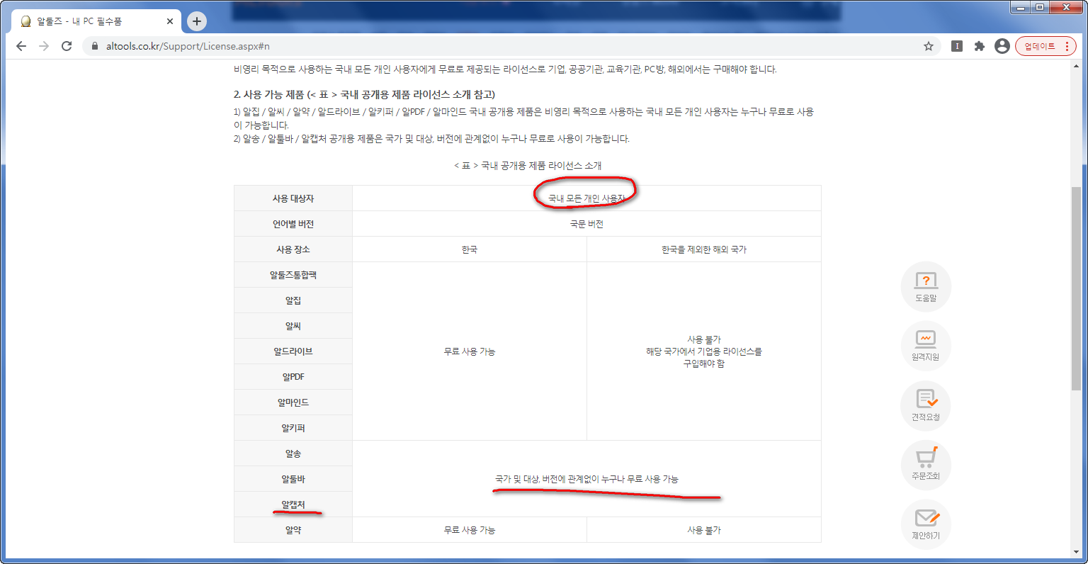Image resolution: width=1088 pixels, height=564 pixels.
Task: Click the 사용 불가 cell in 알약 row
Action: click(704, 530)
